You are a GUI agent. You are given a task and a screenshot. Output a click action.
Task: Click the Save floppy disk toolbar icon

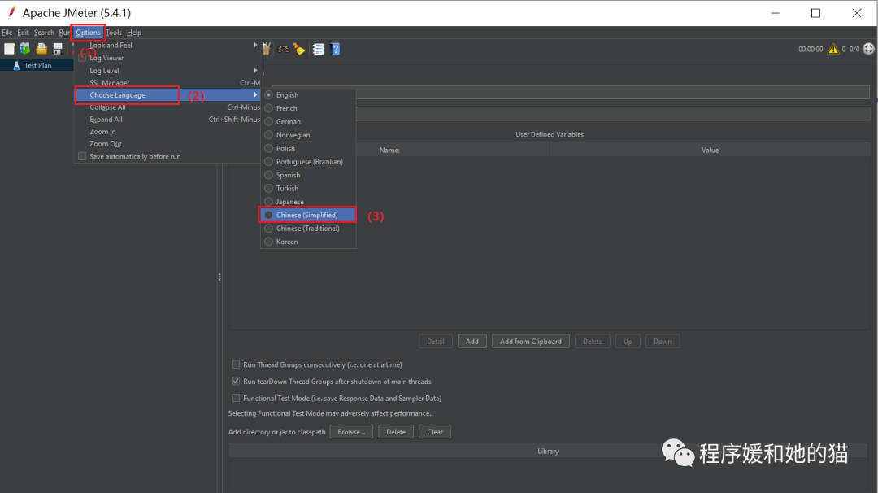pos(58,49)
